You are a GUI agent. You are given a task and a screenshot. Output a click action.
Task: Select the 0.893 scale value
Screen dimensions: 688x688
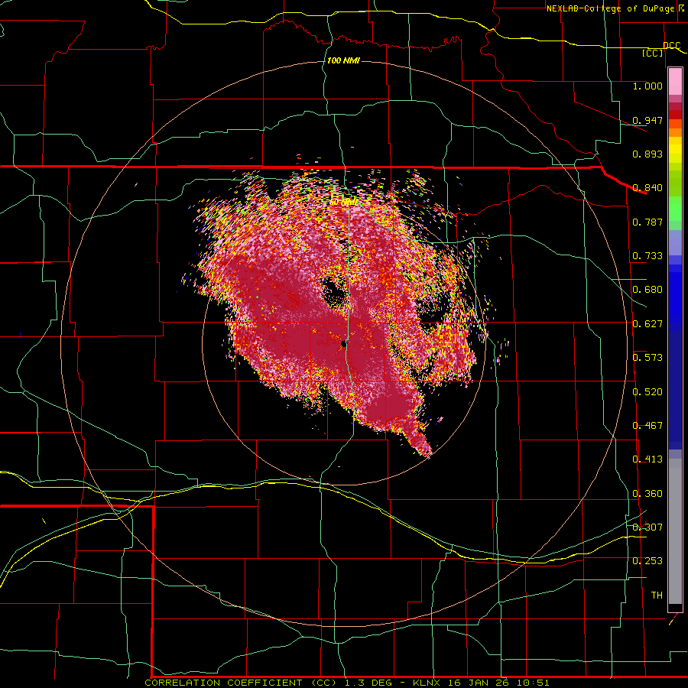[x=647, y=154]
